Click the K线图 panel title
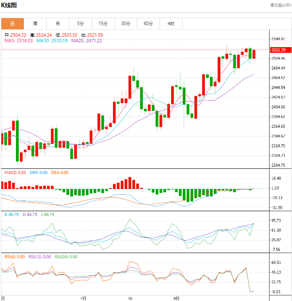Image resolution: width=292 pixels, height=301 pixels. (x=9, y=5)
